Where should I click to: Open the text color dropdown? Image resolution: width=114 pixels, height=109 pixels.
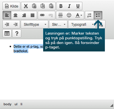[79, 15]
